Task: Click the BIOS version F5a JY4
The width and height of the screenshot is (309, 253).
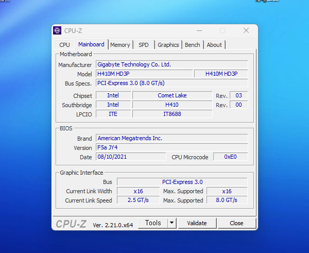Action: coord(171,147)
